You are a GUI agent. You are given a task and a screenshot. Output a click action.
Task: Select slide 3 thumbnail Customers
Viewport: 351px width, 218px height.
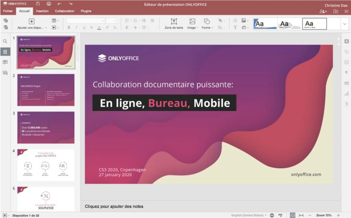click(x=46, y=127)
